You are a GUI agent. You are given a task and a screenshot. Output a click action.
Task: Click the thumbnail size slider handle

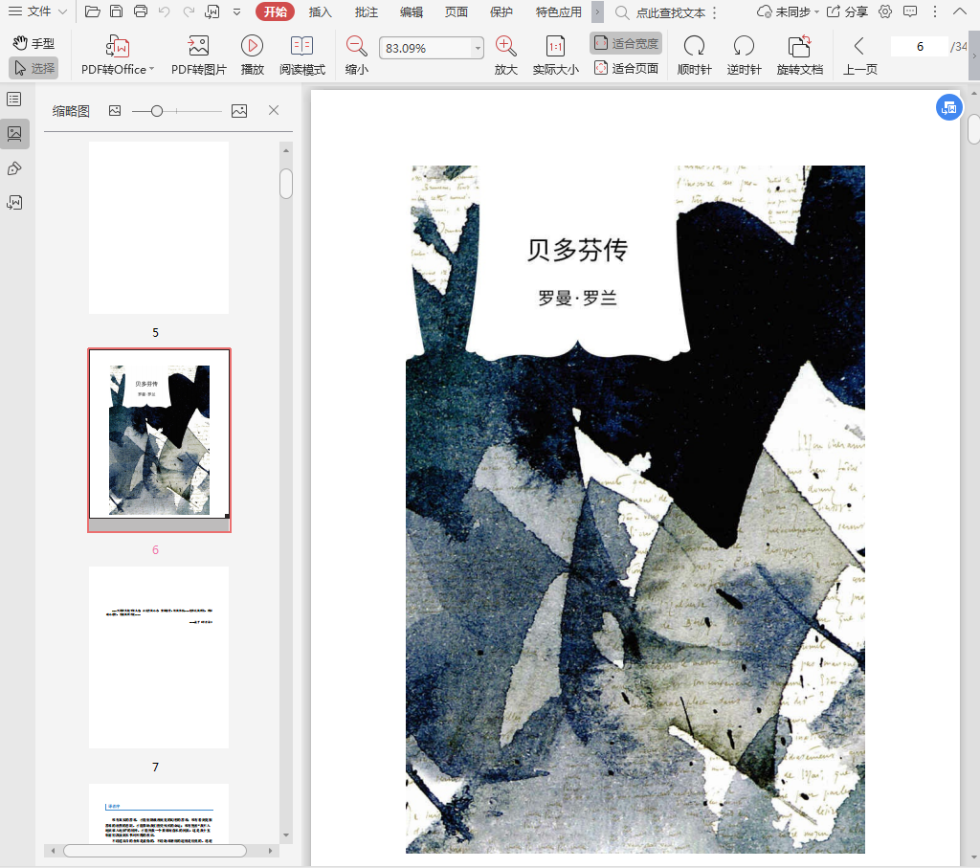[157, 111]
